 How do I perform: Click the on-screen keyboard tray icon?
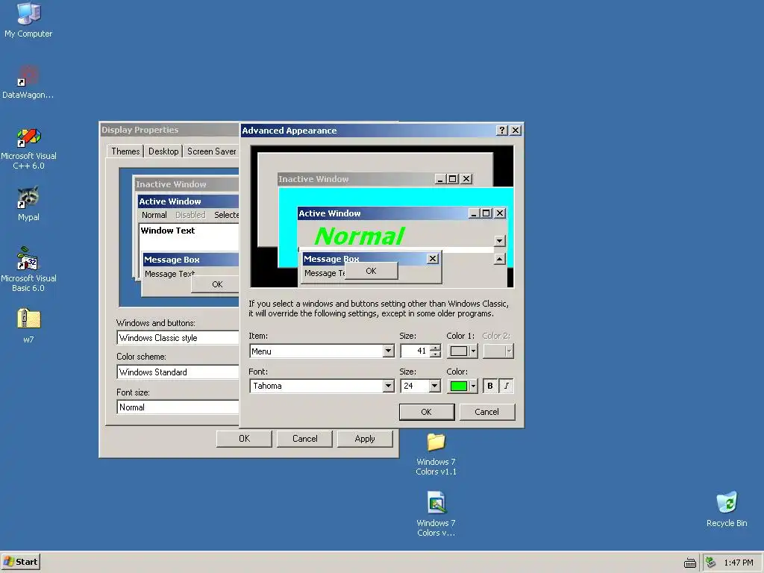tap(689, 563)
